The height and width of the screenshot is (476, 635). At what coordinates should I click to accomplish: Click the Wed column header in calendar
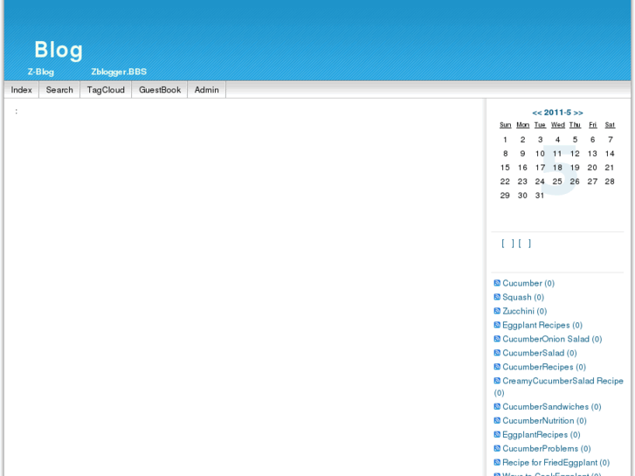557,125
